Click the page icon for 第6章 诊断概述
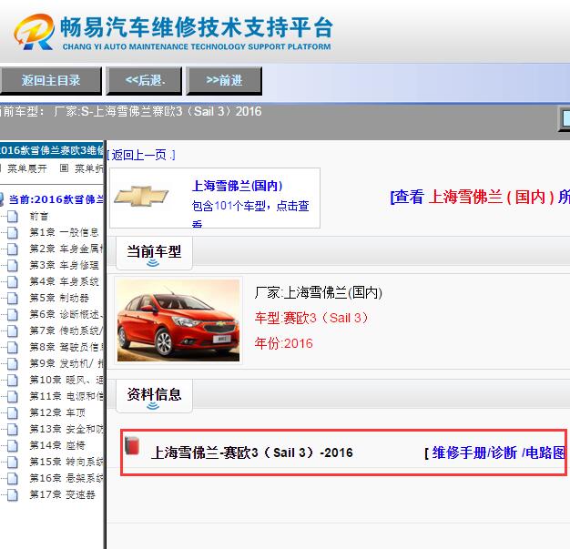This screenshot has width=570, height=549. tap(13, 314)
